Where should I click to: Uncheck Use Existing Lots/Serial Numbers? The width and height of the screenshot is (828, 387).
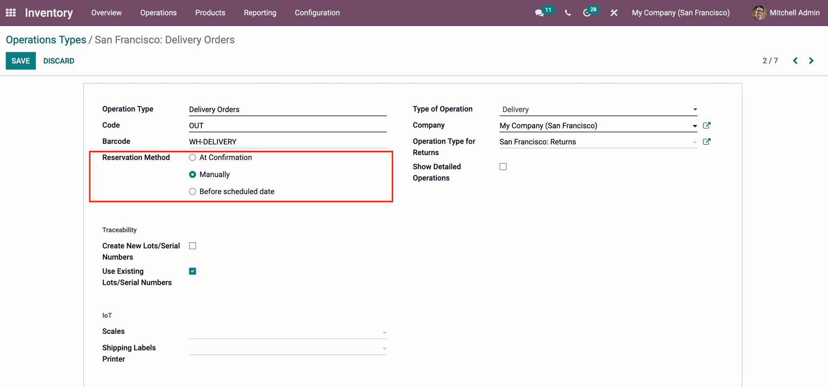click(x=193, y=272)
